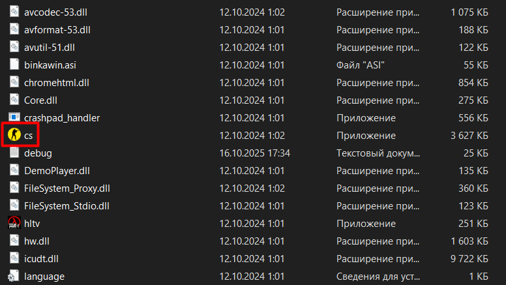Click the avcodec-53.dll file icon
506x285 pixels.
14,12
